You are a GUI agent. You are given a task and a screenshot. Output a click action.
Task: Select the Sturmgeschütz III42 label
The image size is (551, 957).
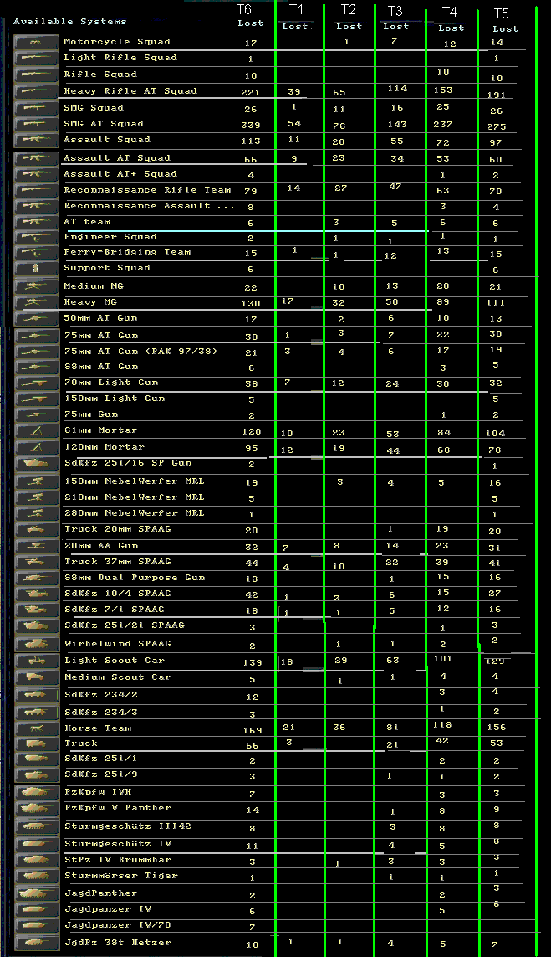(128, 826)
